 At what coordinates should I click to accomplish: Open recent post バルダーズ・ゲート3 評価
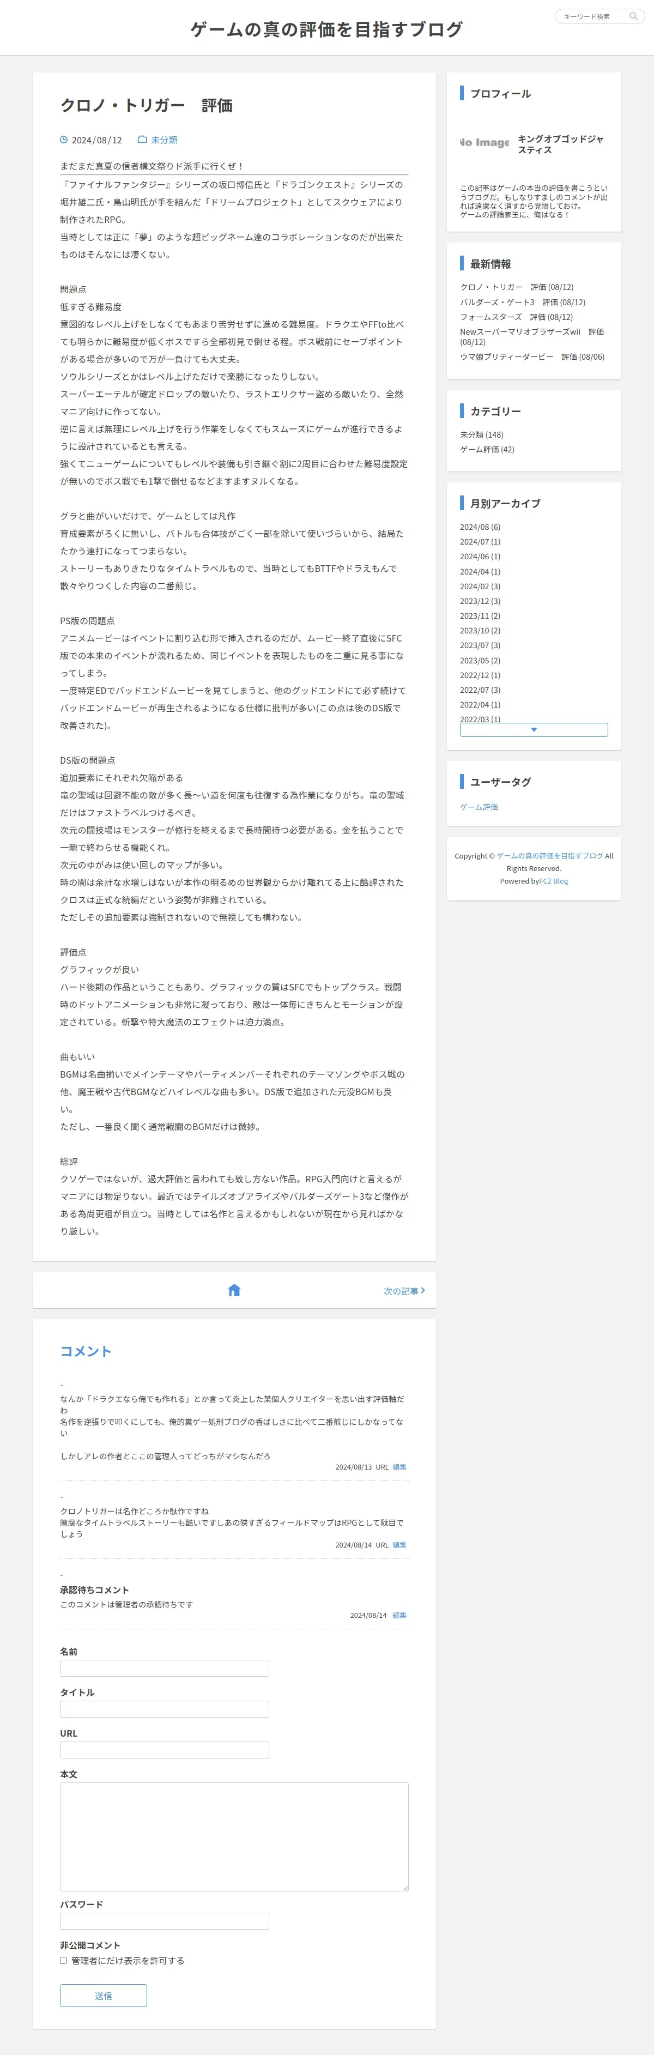tap(523, 303)
